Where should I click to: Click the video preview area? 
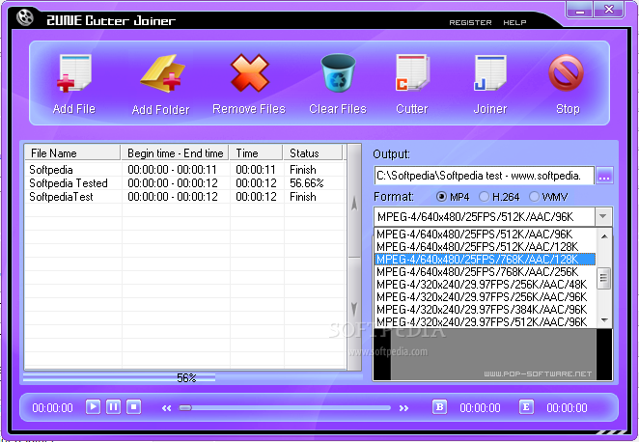click(493, 354)
